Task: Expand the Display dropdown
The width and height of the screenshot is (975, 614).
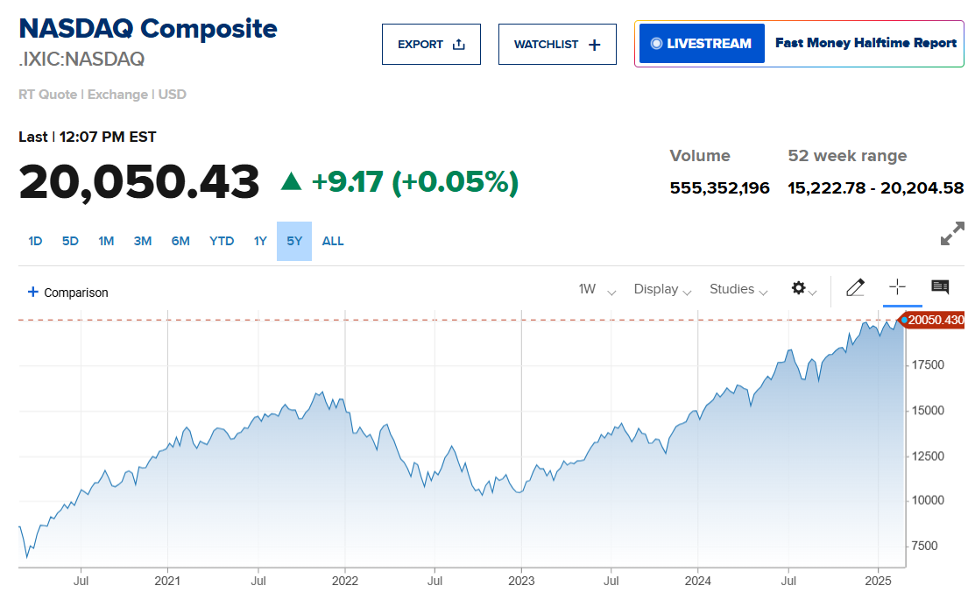Action: point(662,289)
